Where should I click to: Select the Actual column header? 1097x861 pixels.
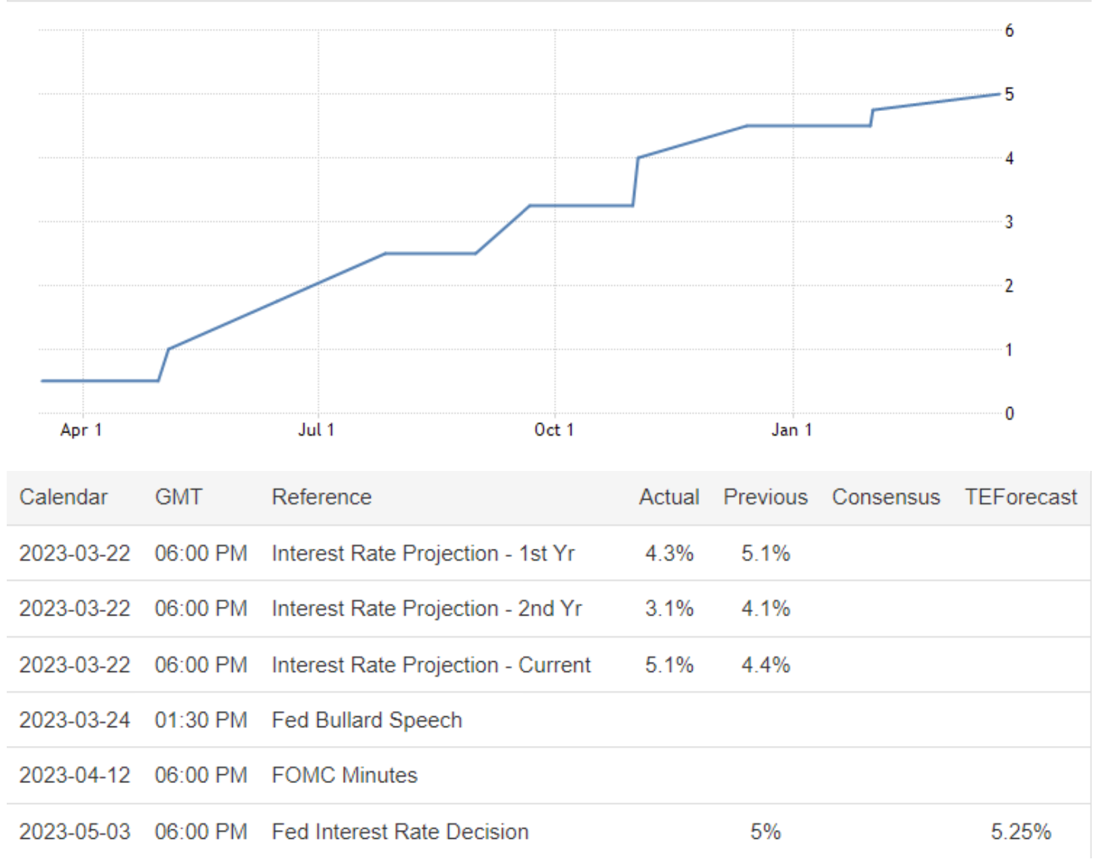click(669, 497)
